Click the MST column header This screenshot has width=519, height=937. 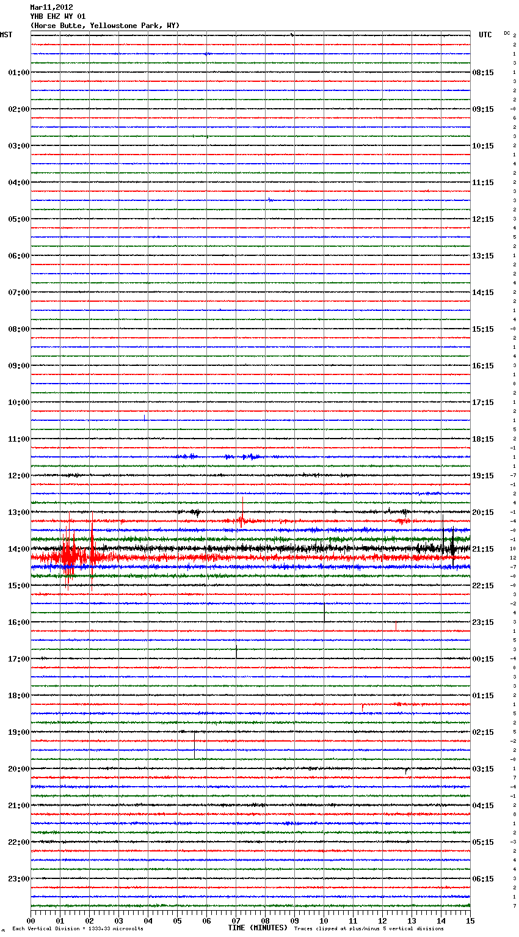tap(6, 35)
